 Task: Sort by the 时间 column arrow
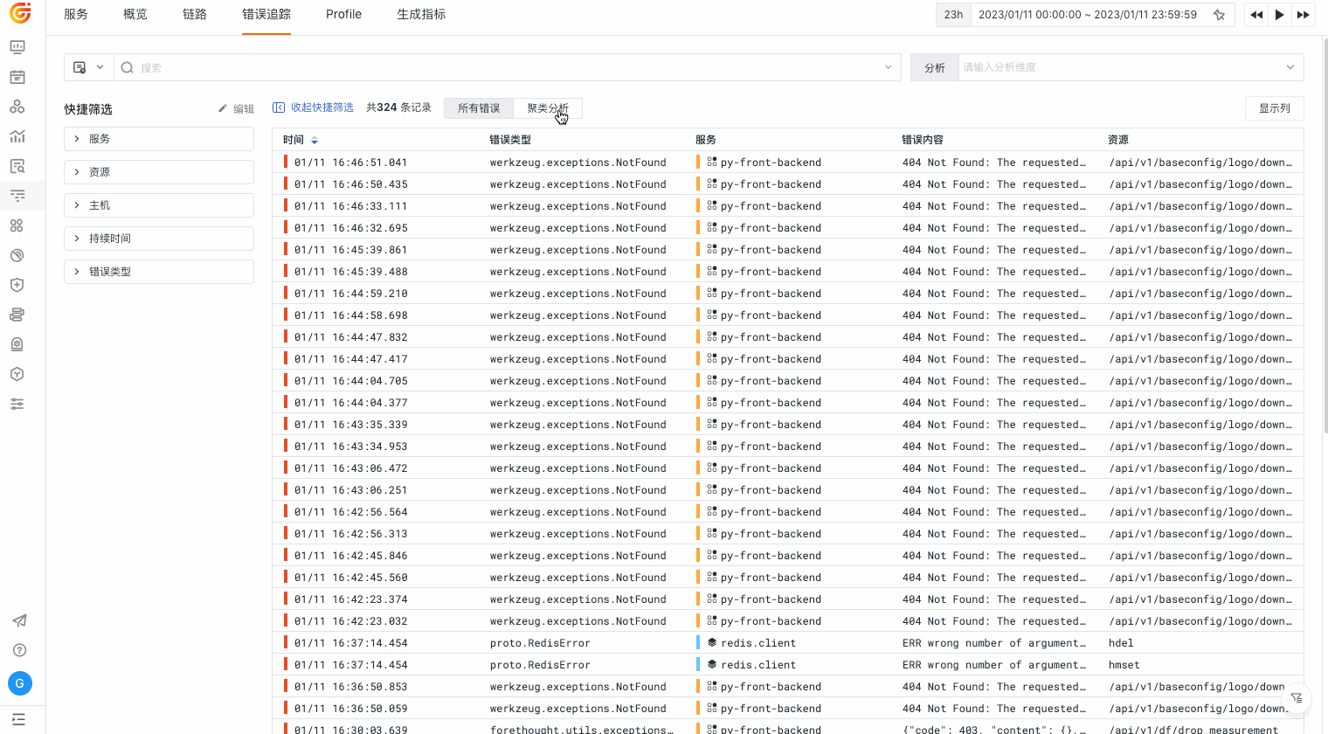click(x=315, y=140)
